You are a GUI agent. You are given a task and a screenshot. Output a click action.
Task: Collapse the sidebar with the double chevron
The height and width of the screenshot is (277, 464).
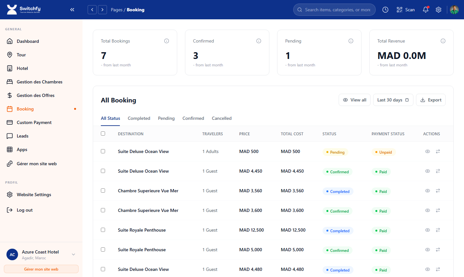[72, 10]
